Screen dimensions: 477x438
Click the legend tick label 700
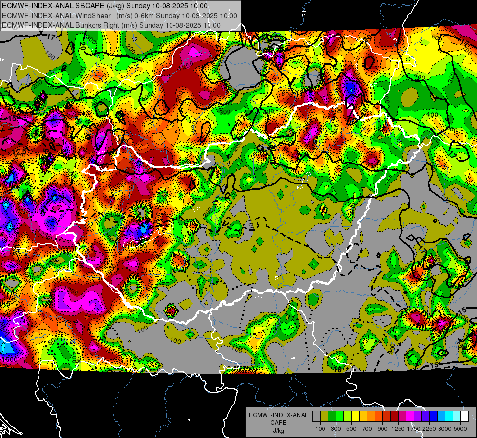point(367,429)
